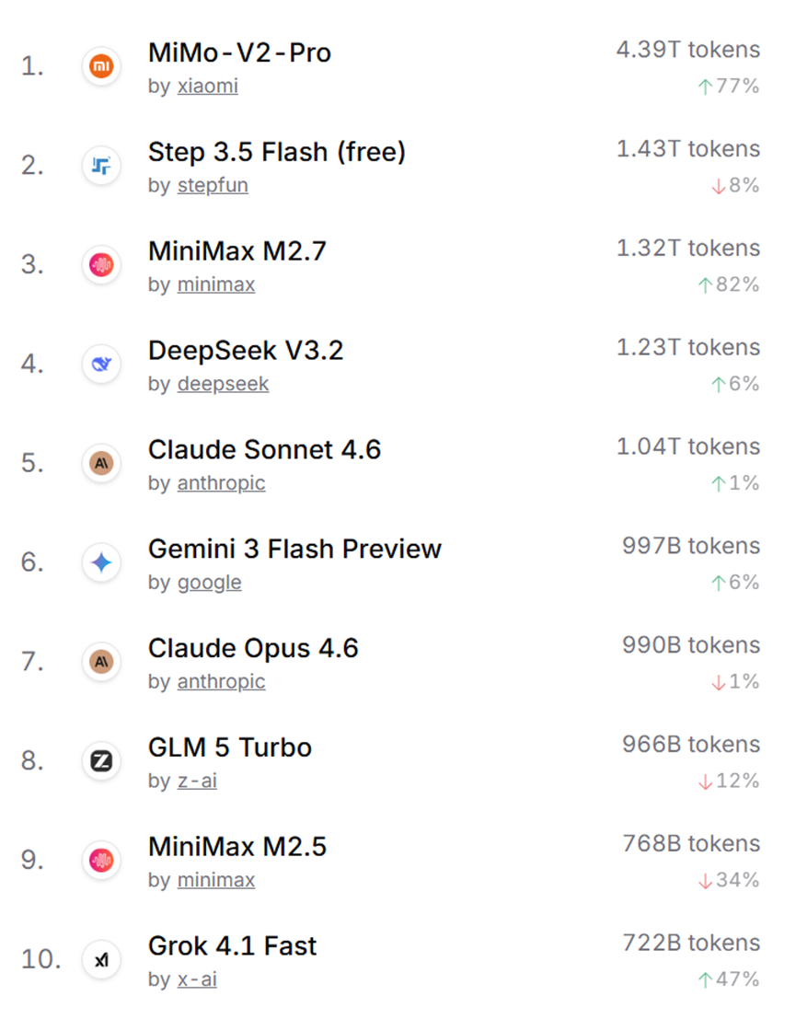Visit the stepfun provider link

213,186
